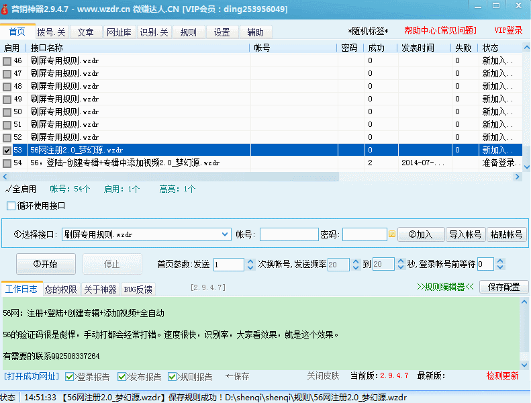Increase 登录帐号前等待 value using up arrow

pos(499,261)
